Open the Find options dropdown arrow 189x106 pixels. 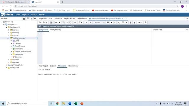(x=59, y=22)
